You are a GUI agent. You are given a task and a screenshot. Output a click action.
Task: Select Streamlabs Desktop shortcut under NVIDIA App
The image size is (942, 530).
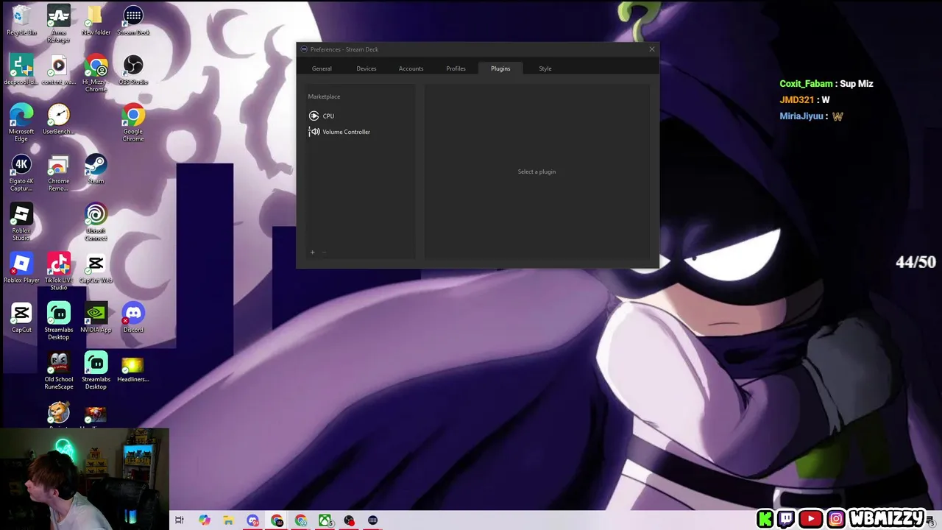tap(96, 370)
